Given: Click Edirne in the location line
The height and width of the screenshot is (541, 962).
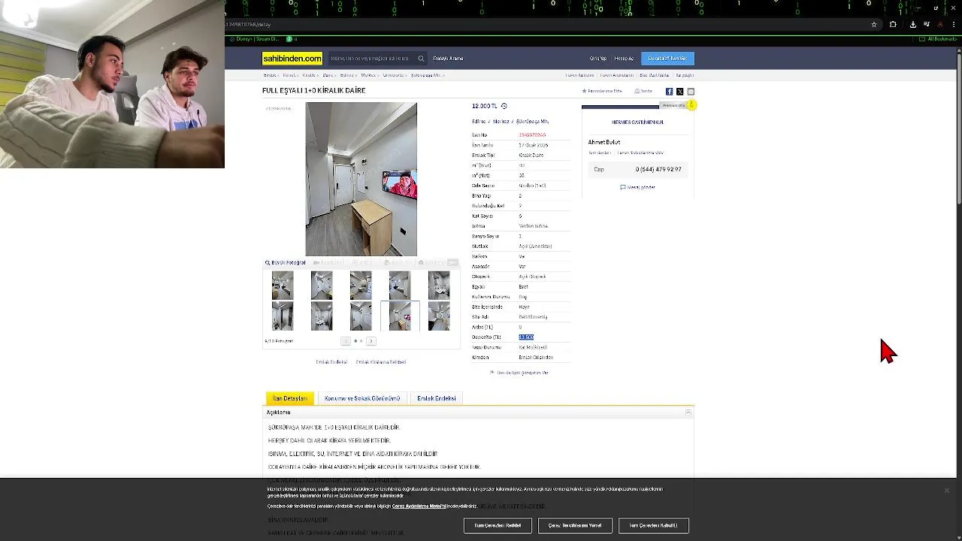Looking at the screenshot, I should [x=479, y=122].
